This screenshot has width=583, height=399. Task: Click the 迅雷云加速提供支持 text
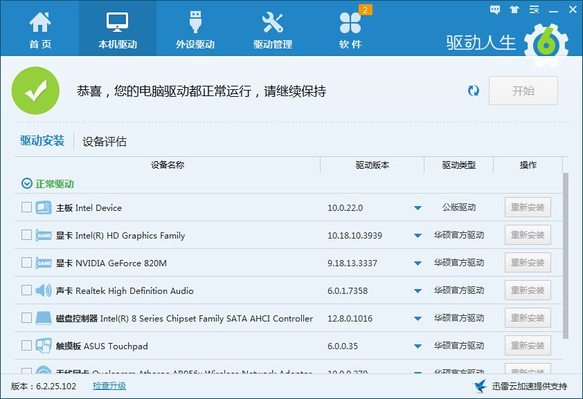[530, 387]
